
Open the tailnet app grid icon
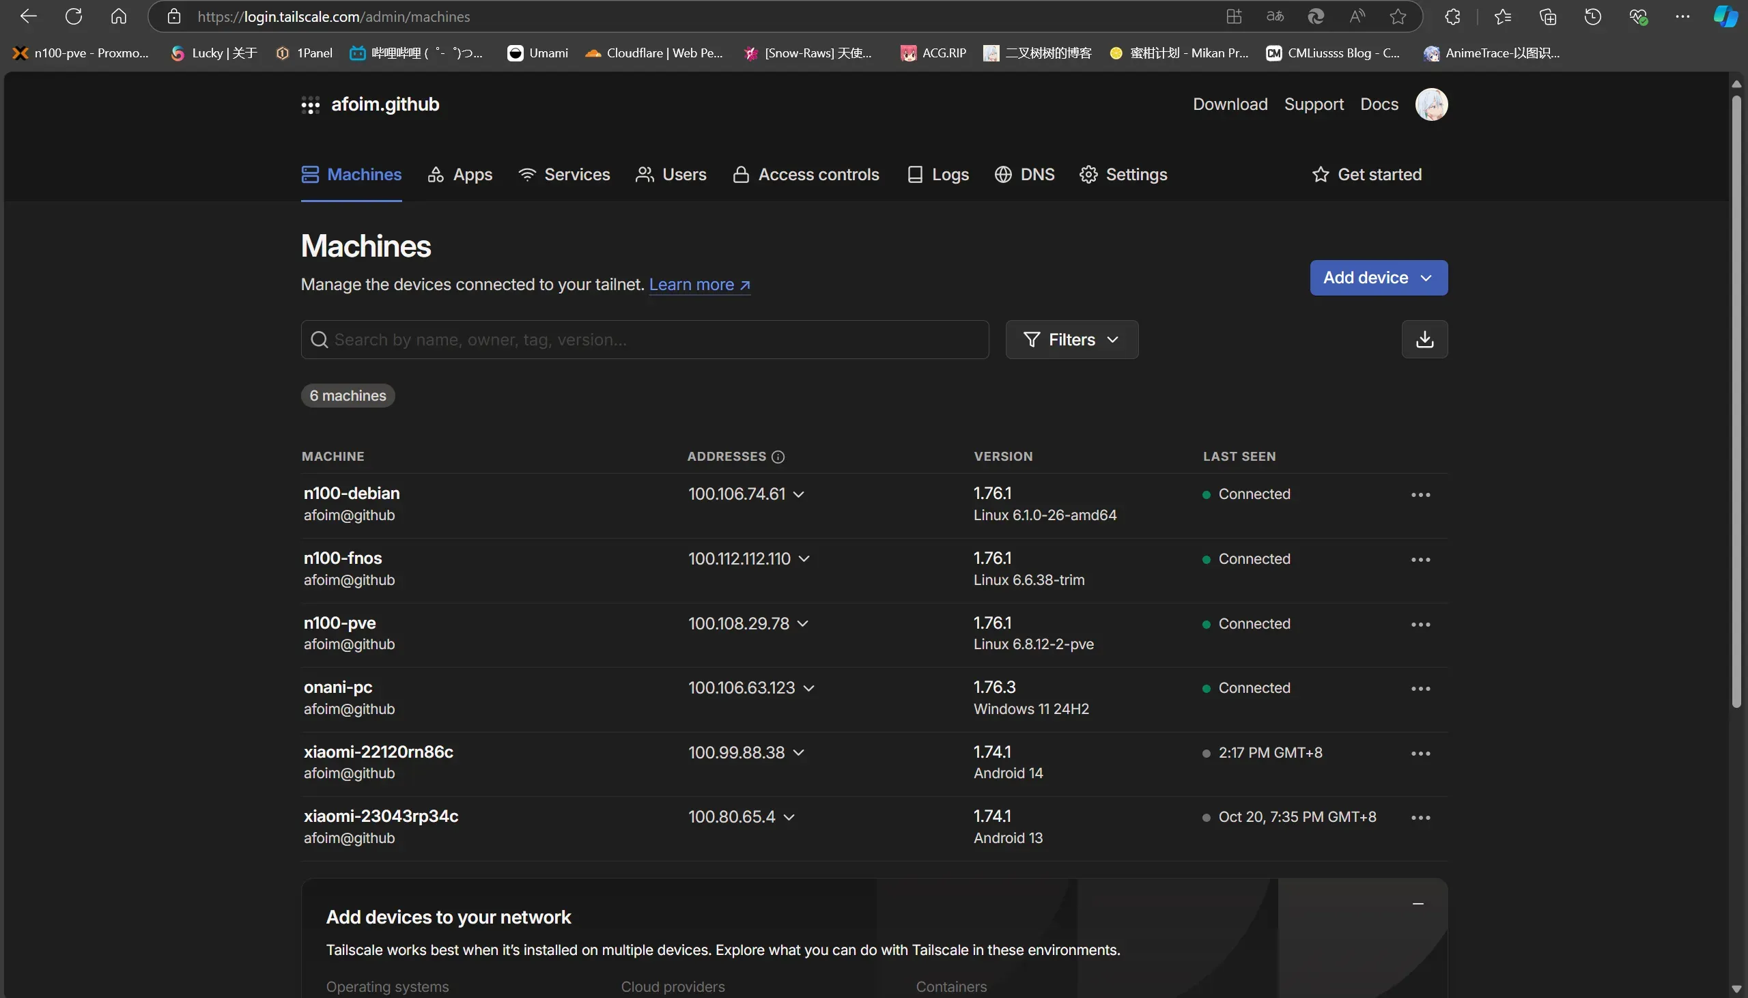click(x=310, y=105)
